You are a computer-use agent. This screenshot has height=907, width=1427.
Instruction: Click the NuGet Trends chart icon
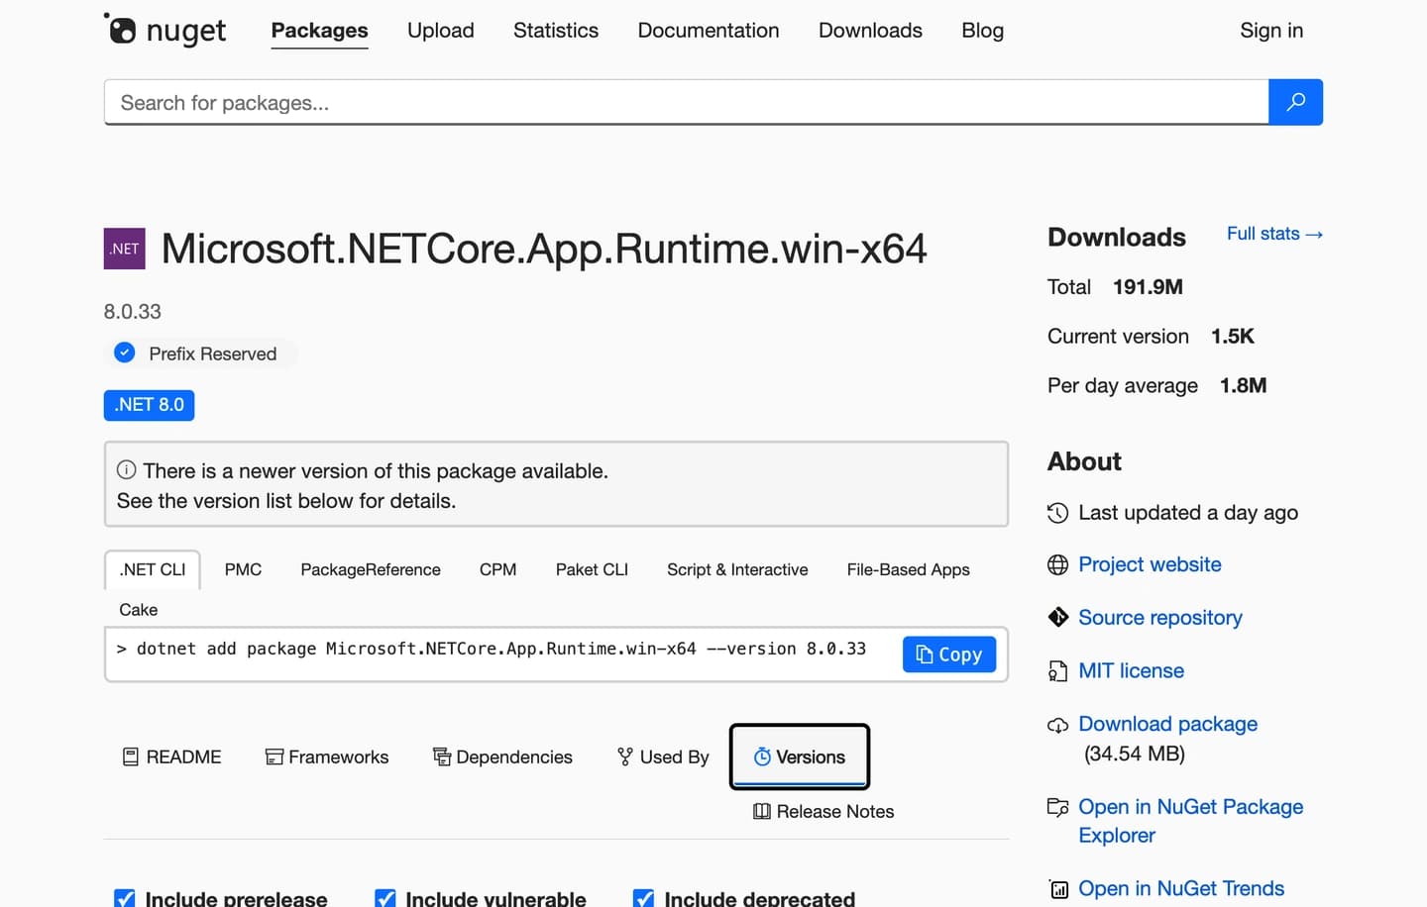point(1058,889)
